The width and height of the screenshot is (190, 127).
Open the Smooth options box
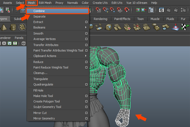click(86, 34)
